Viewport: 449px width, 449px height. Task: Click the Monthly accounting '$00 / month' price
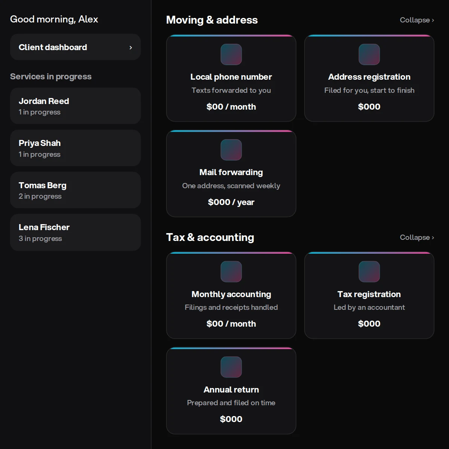[x=231, y=324]
